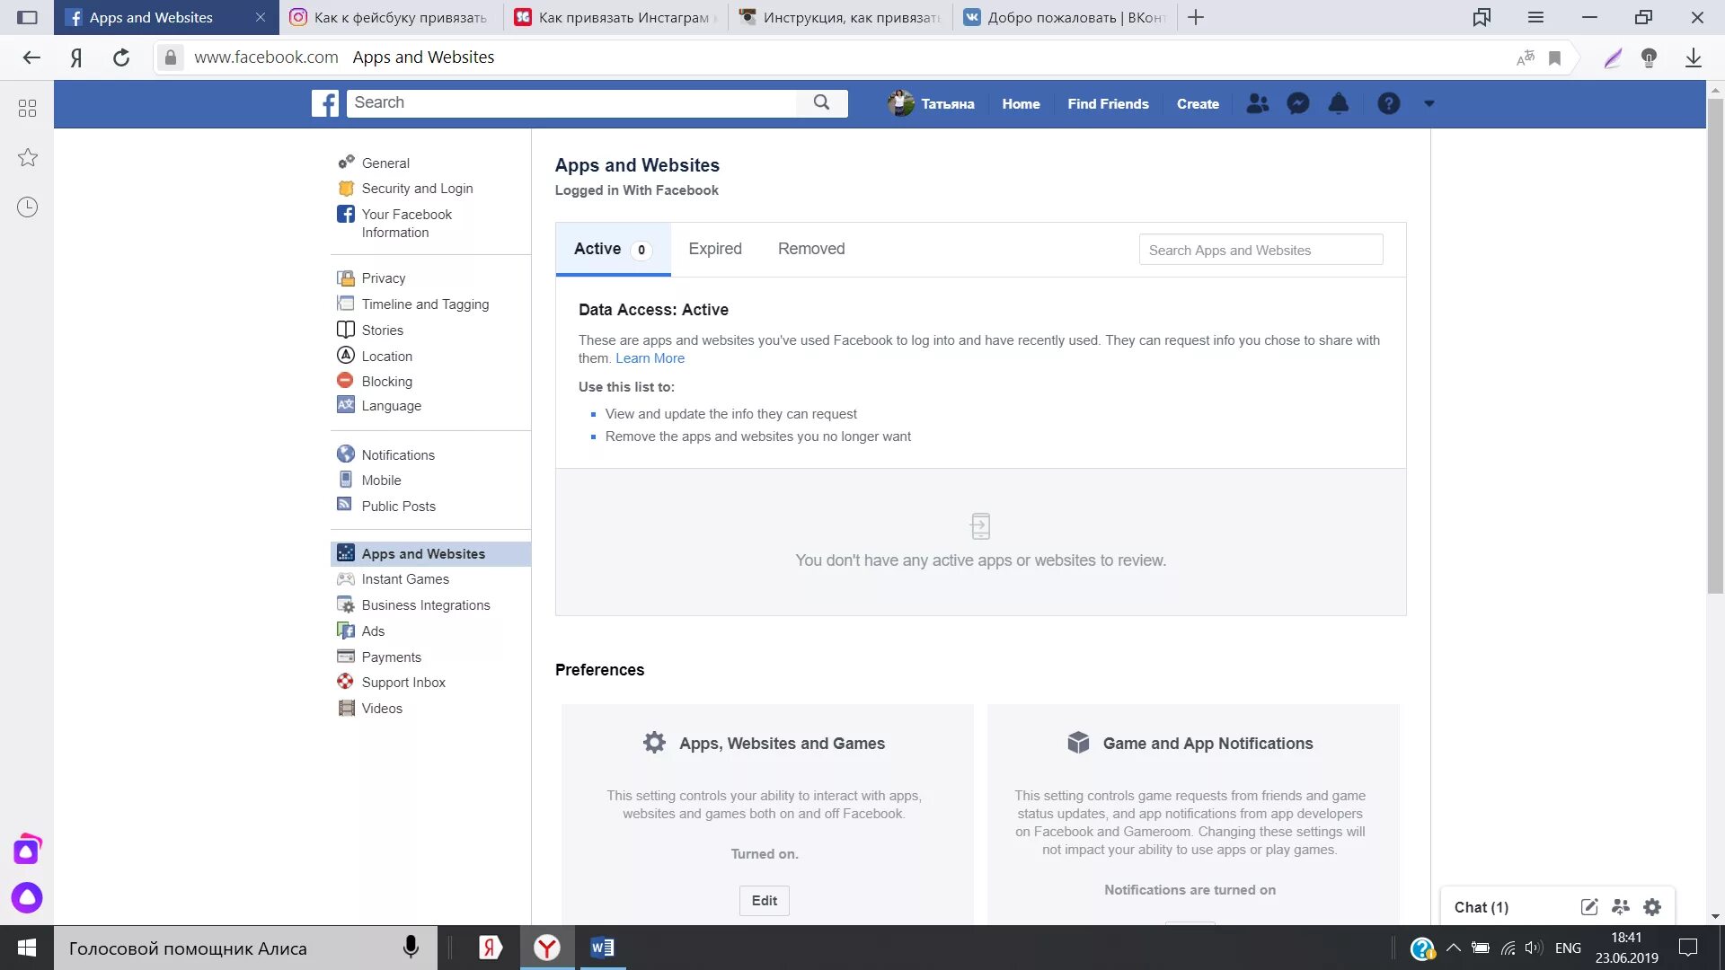Screen dimensions: 1725x970
Task: Click Alice voice assistant icon in side panel
Action: [27, 897]
